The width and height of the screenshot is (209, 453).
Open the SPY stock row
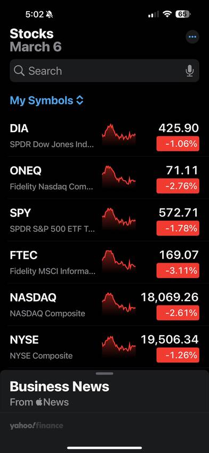point(104,220)
